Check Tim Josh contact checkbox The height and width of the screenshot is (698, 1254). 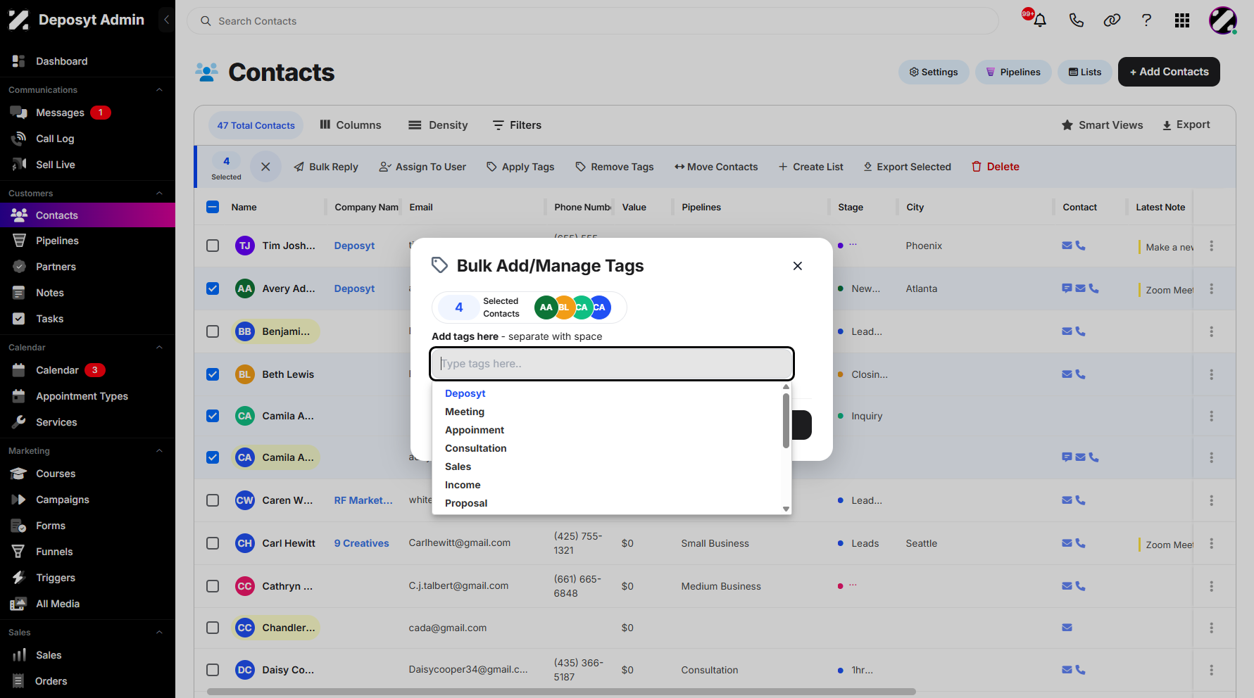213,246
